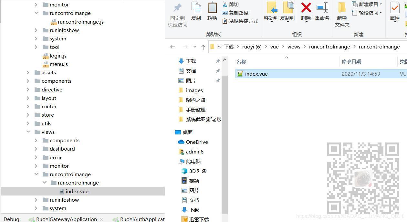Click the Cut scissors icon

point(225,4)
